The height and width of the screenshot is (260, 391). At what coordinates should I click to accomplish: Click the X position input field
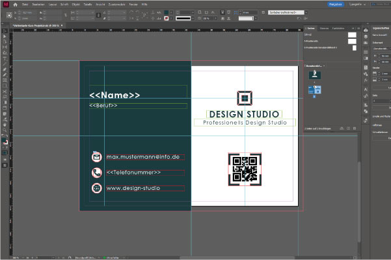pos(28,12)
